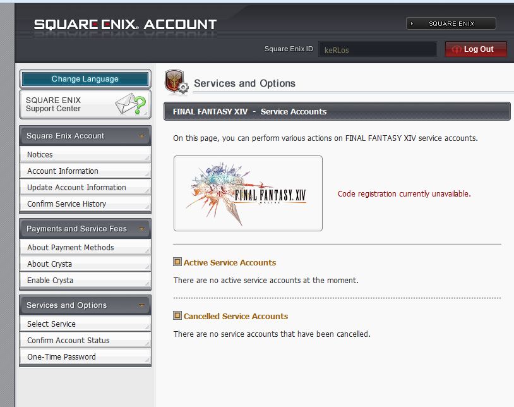Viewport: 514px width, 407px height.
Task: Click 'Code registration currently unavailable.' text
Action: click(404, 194)
